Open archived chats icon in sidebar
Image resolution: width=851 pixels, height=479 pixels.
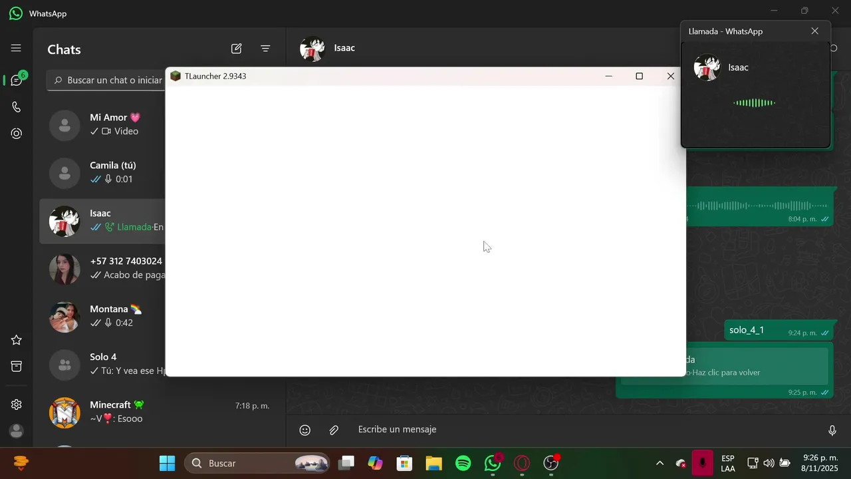point(17,367)
